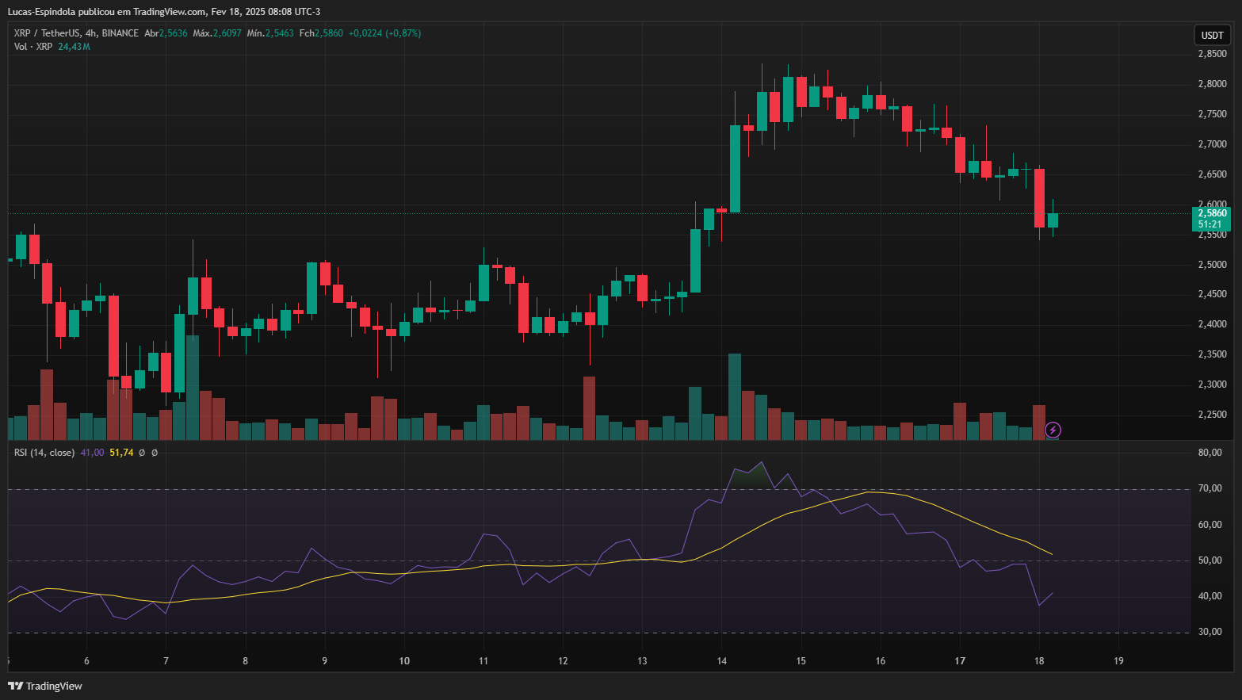Click the 70,00 level on the RSI scale

[x=1210, y=488]
